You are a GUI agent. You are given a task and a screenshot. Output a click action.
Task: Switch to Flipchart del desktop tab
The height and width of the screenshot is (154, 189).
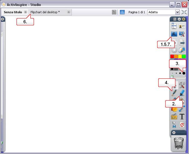click(45, 12)
